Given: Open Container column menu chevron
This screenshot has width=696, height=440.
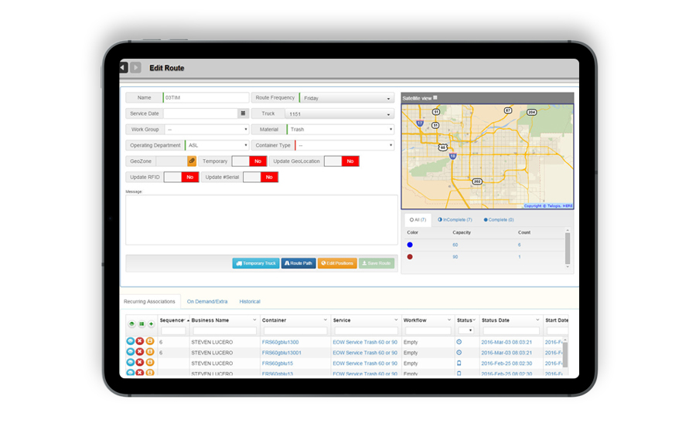Looking at the screenshot, I should [x=325, y=320].
